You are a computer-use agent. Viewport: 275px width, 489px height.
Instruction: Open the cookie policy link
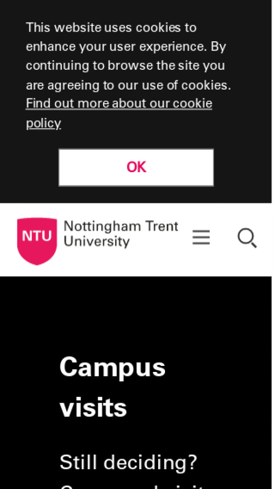119,104
